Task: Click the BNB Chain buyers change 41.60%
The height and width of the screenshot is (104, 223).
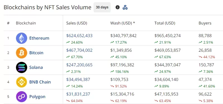Action: coord(207,86)
